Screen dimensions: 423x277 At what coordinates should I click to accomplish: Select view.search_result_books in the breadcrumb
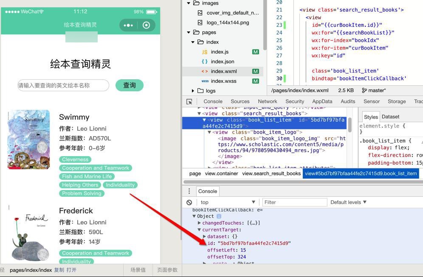tap(271, 173)
